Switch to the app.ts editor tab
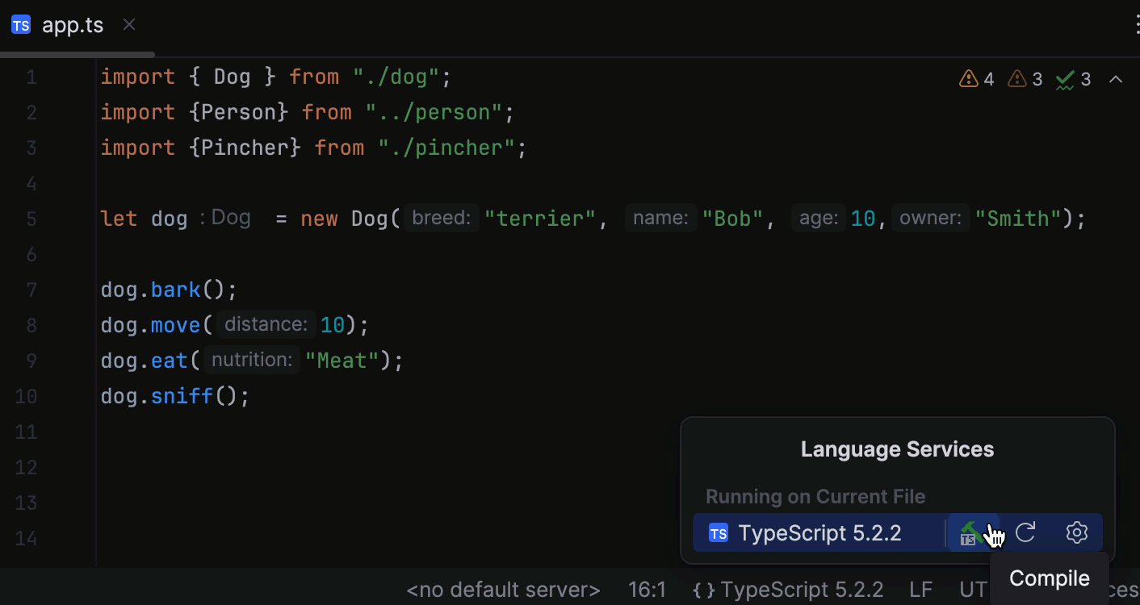The width and height of the screenshot is (1140, 605). [x=73, y=24]
